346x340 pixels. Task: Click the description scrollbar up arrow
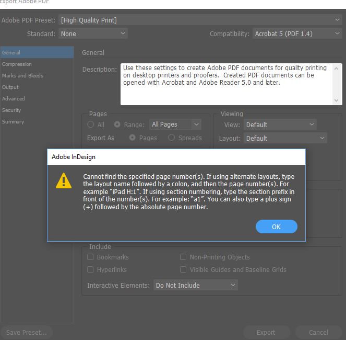click(x=336, y=69)
